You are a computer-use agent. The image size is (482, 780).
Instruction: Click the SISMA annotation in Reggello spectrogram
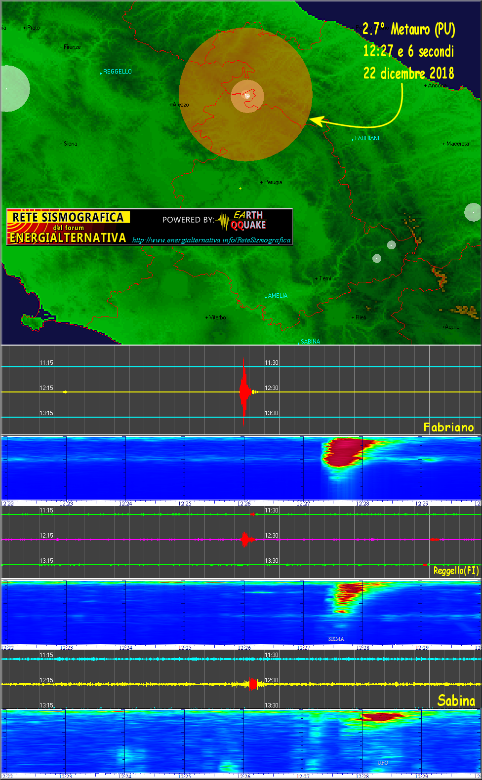pos(336,639)
